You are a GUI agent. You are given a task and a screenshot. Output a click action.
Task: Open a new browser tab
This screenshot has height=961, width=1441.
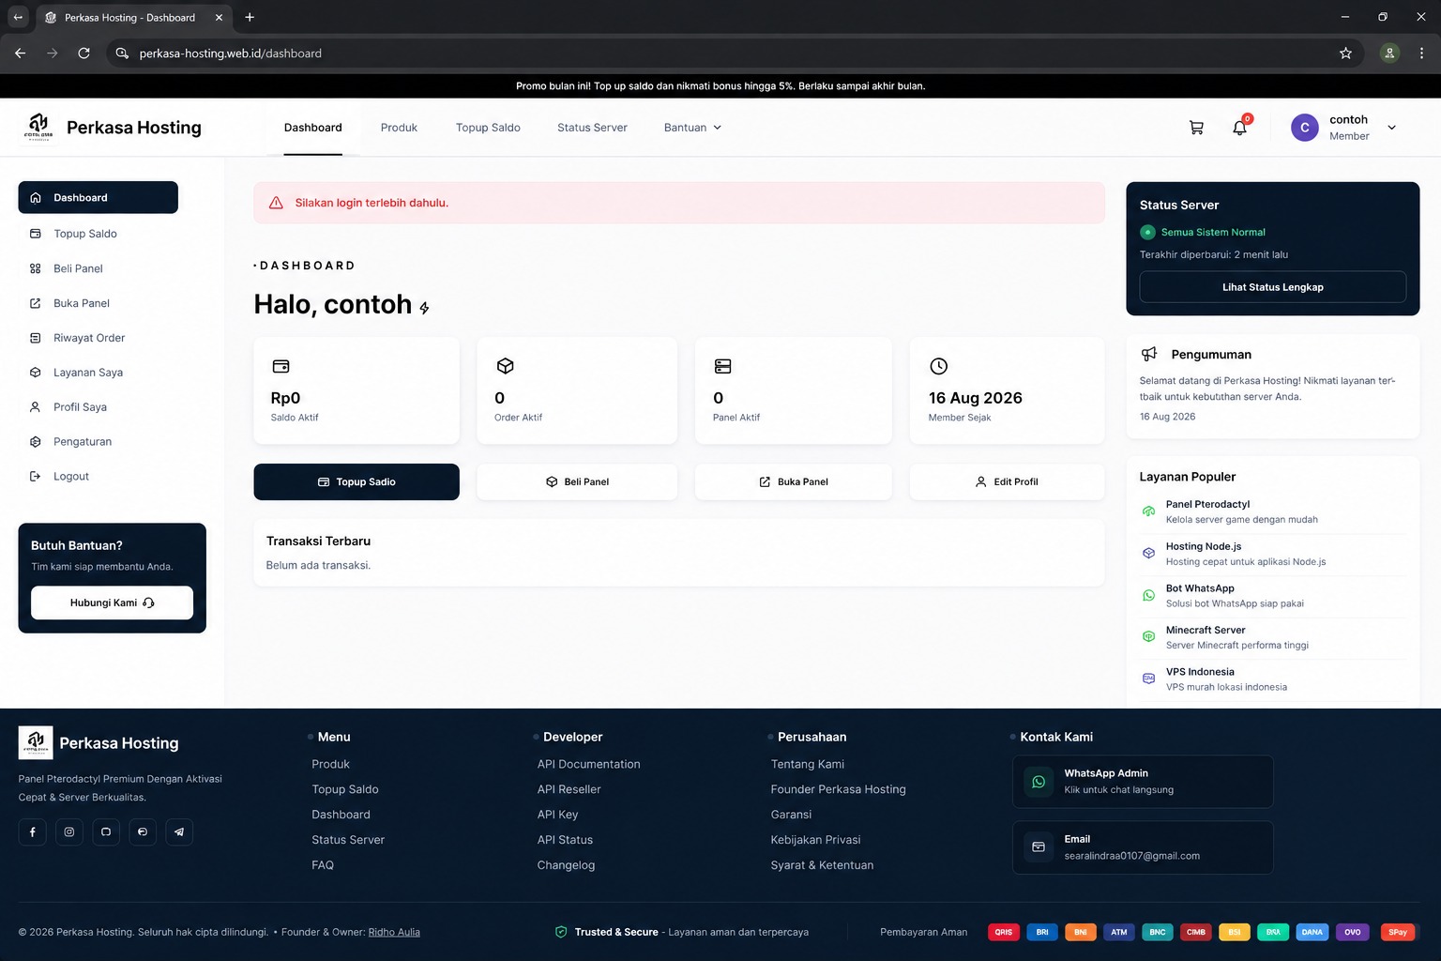point(250,17)
